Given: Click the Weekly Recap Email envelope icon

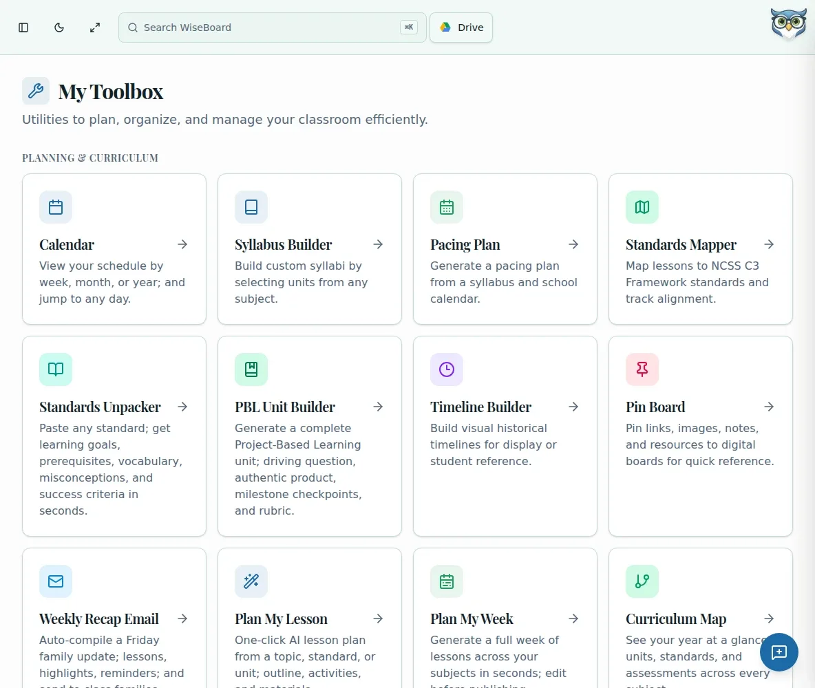Looking at the screenshot, I should click(56, 581).
